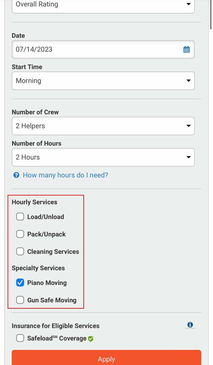This screenshot has height=365, width=213.
Task: Open the Start Time selector showing Morning
Action: tap(103, 81)
